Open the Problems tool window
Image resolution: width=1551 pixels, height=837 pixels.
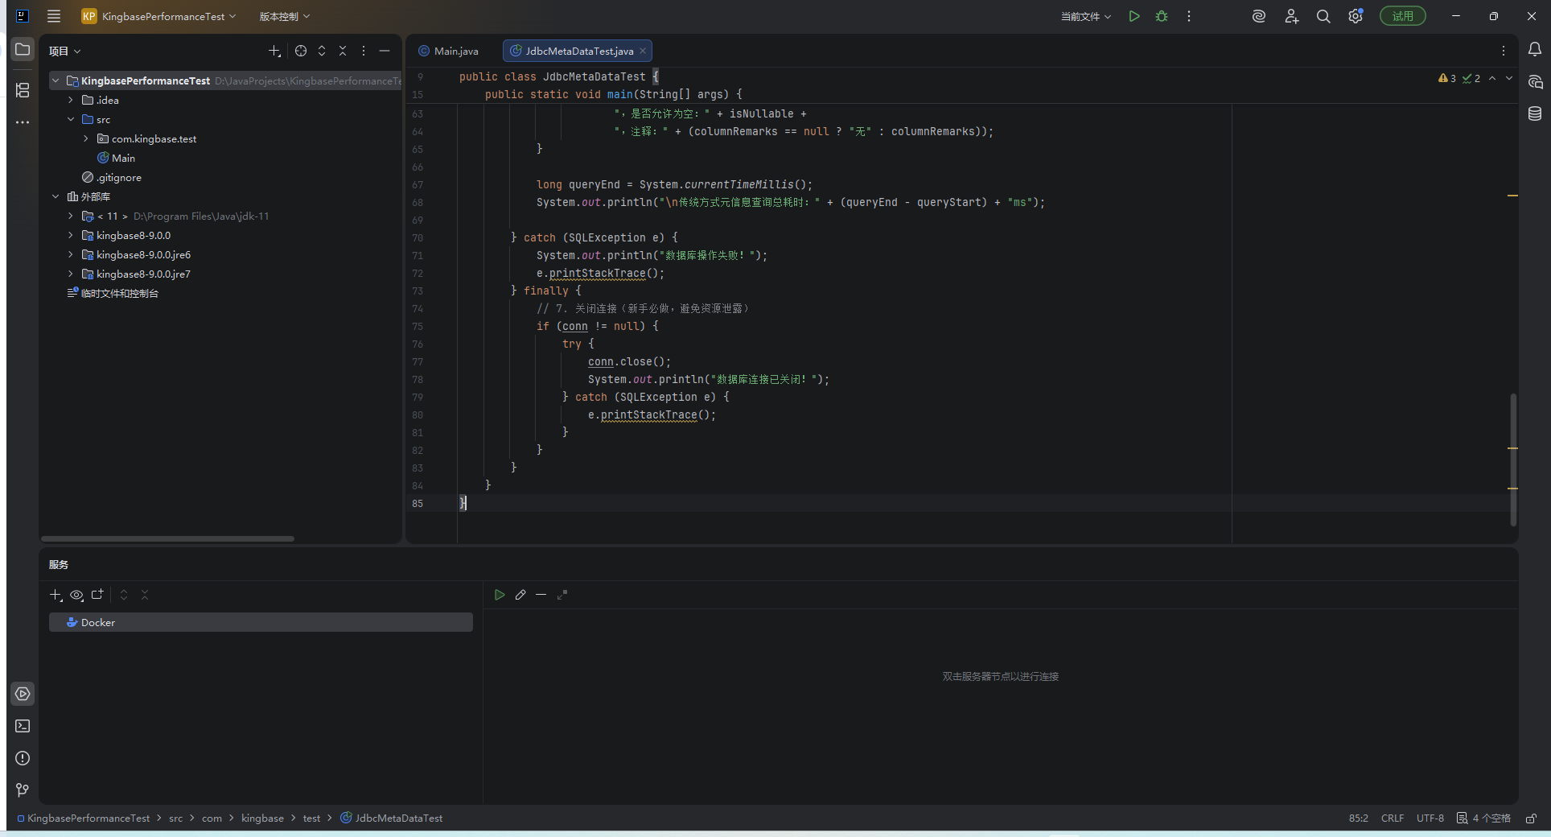[23, 758]
